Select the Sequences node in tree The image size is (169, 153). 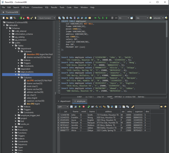point(23,144)
